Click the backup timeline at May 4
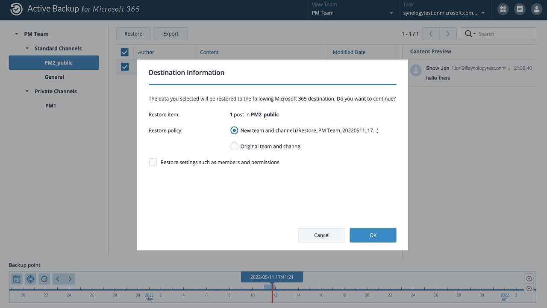This screenshot has width=547, height=308. click(x=184, y=295)
